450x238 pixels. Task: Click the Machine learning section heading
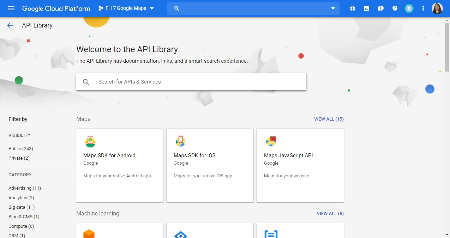pyautogui.click(x=98, y=214)
